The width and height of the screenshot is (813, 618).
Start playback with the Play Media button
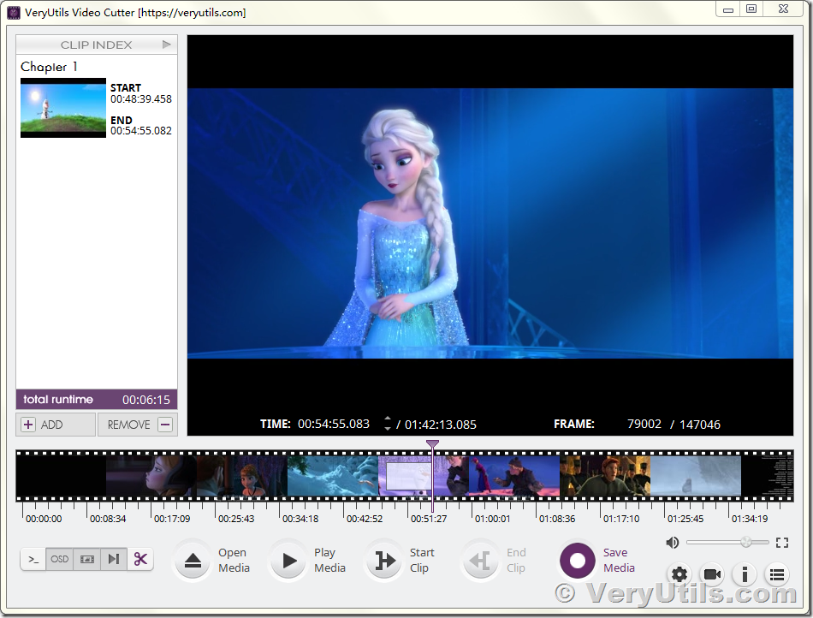tap(288, 561)
